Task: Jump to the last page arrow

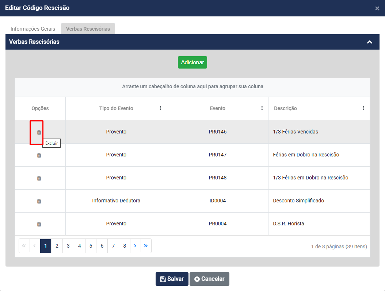Action: pos(146,246)
